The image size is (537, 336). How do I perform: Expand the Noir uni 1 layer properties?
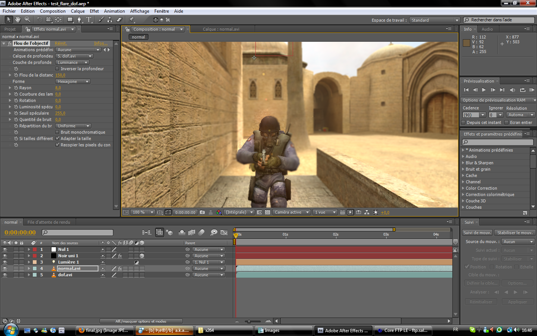29,256
